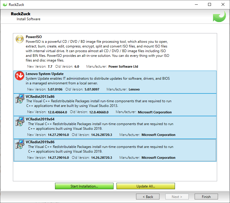Select the VCRedist2013x86 title
This screenshot has width=230, height=203.
[x=40, y=96]
